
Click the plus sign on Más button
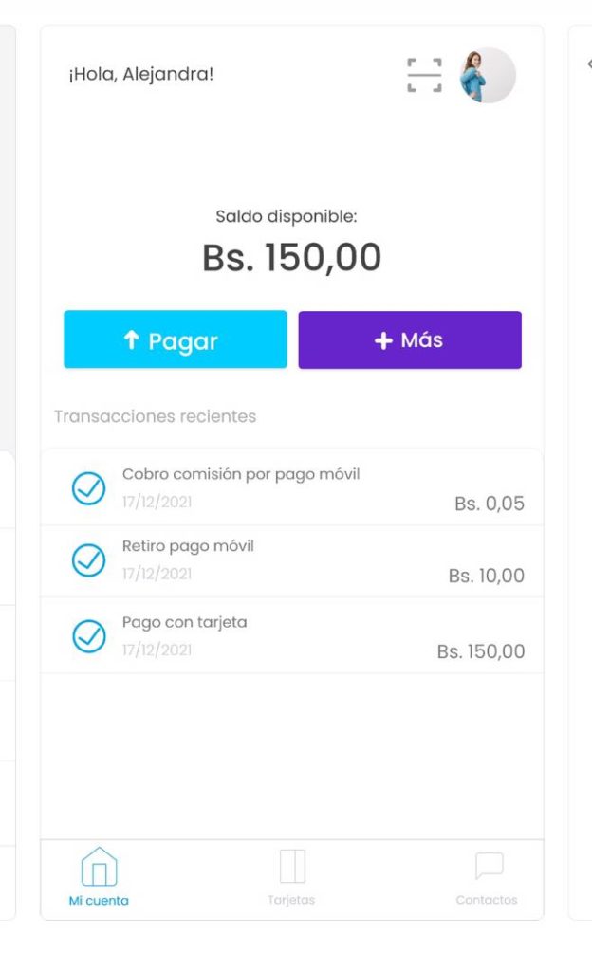click(383, 340)
